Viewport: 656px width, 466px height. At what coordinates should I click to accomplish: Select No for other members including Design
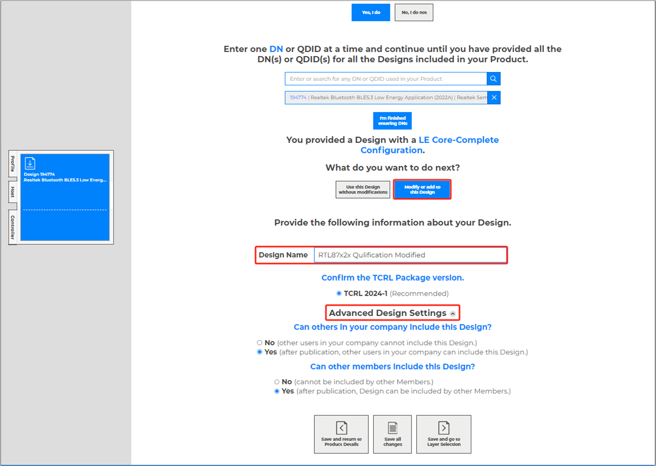coord(277,382)
